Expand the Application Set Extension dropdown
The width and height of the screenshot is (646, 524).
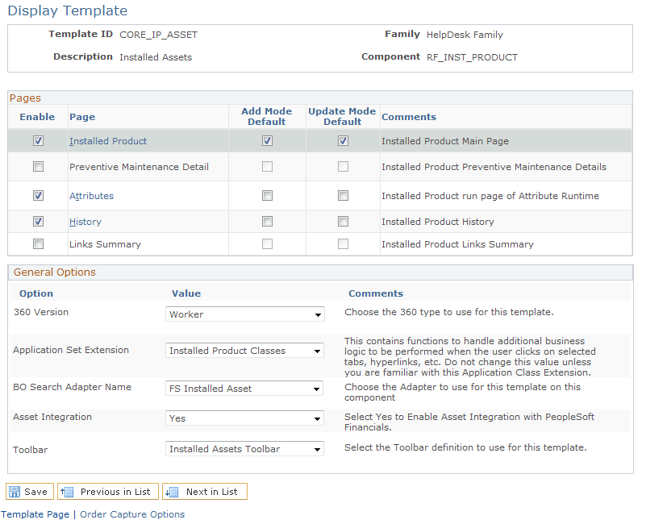pyautogui.click(x=244, y=351)
